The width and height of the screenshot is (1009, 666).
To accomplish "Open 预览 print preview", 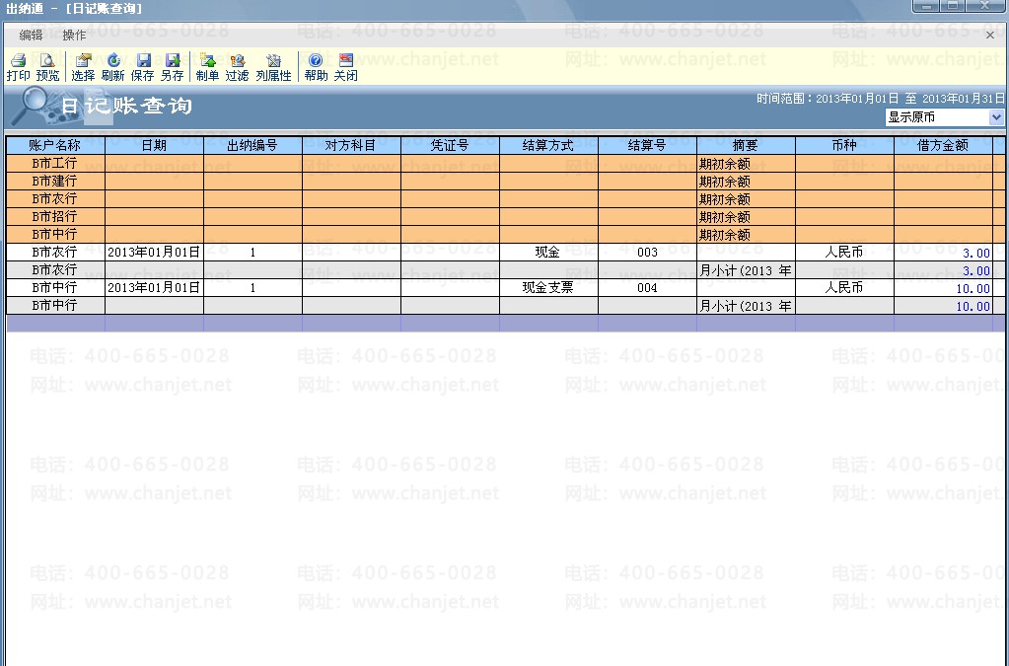I will point(47,67).
